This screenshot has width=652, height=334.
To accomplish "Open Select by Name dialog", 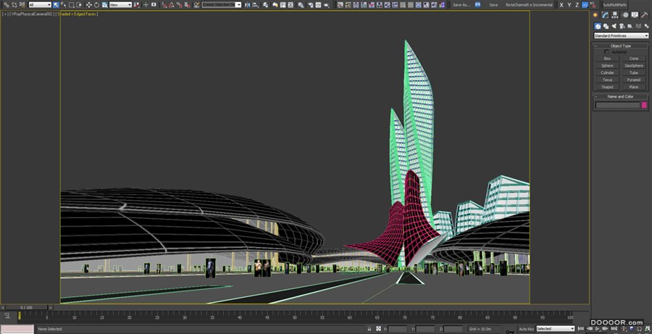I will pos(63,5).
